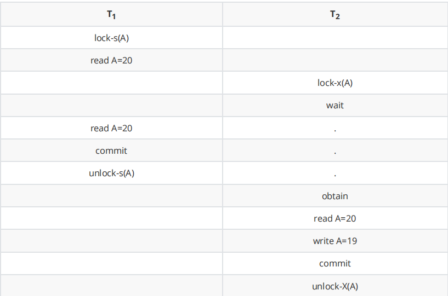Select the unlock-X(A) cell

335,286
